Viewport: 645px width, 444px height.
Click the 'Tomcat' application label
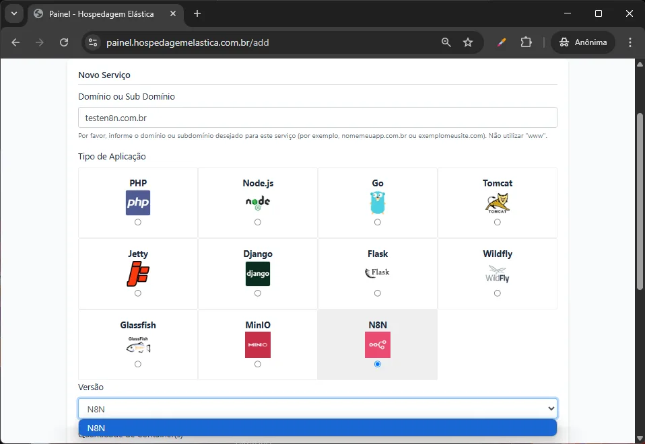(x=498, y=184)
